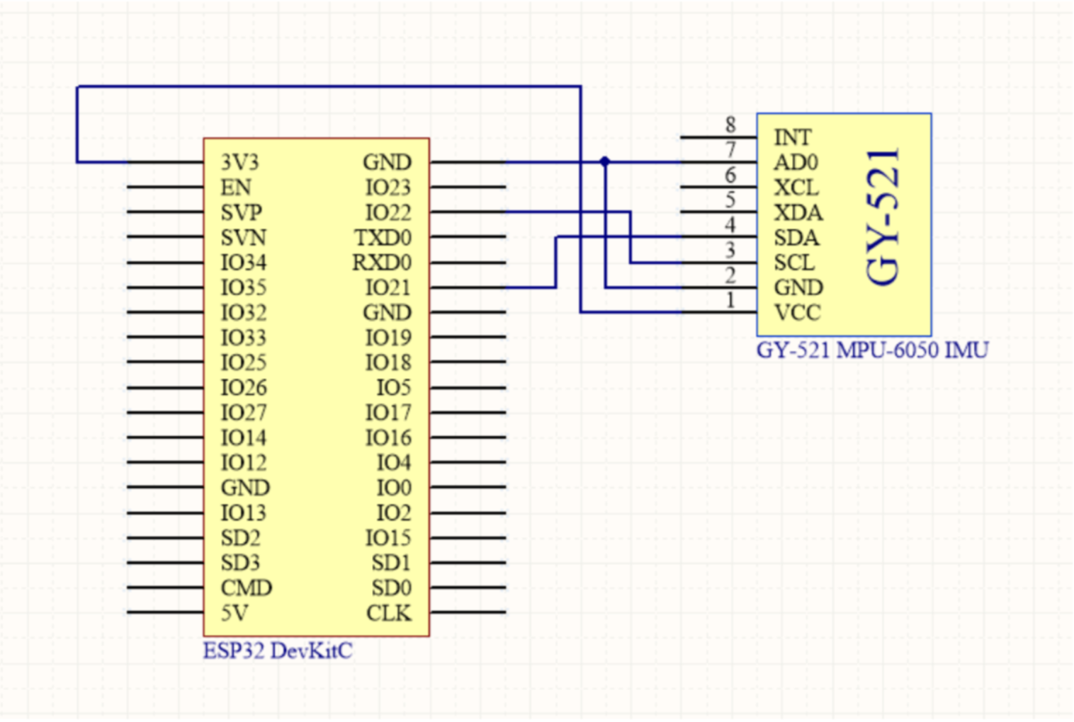The image size is (1074, 722).
Task: Click the VCC pin label on GY-521
Action: coord(797,313)
